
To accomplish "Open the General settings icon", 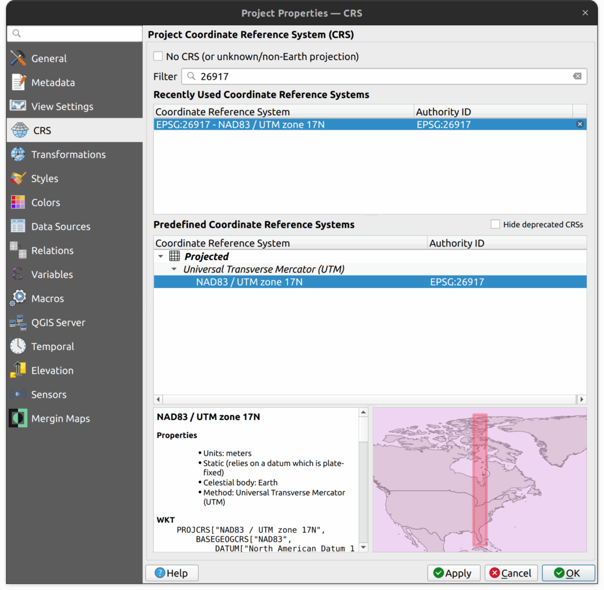I will [18, 58].
